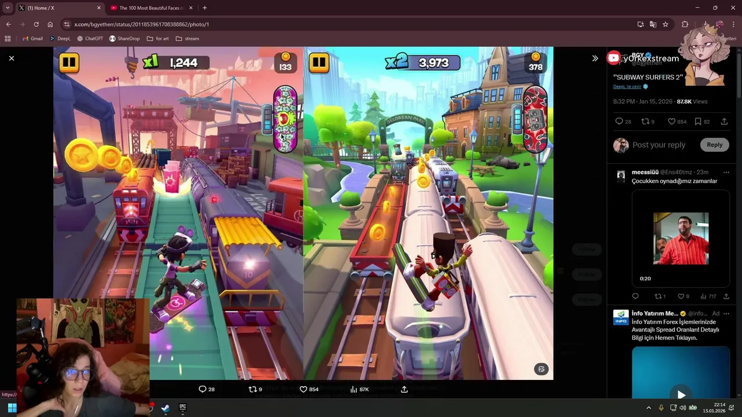Open the browser extensions puzzle icon

685,24
